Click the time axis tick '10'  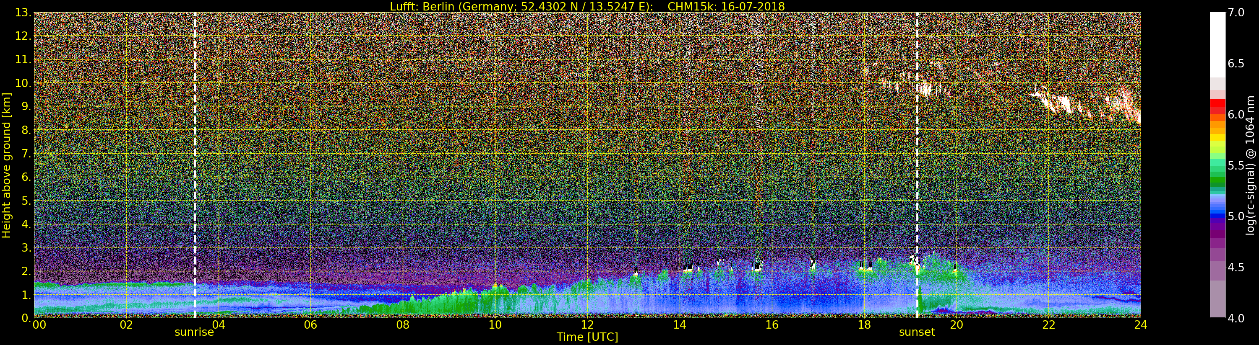coord(495,325)
